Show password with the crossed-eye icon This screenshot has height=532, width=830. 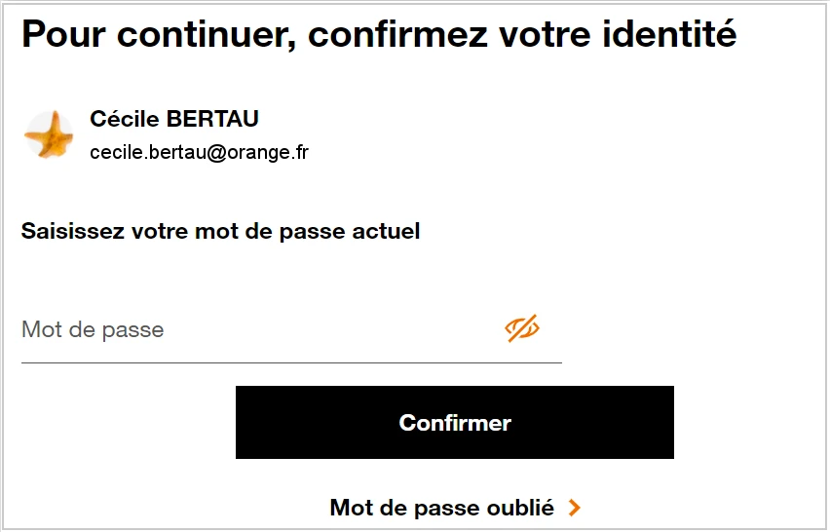522,329
